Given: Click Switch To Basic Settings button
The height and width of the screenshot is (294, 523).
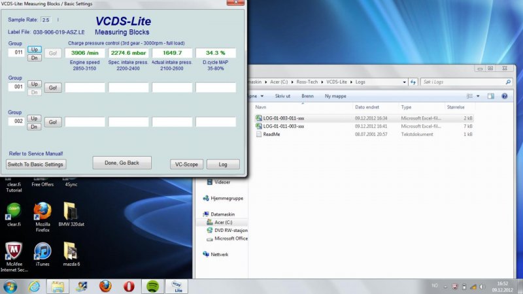Looking at the screenshot, I should click(36, 165).
